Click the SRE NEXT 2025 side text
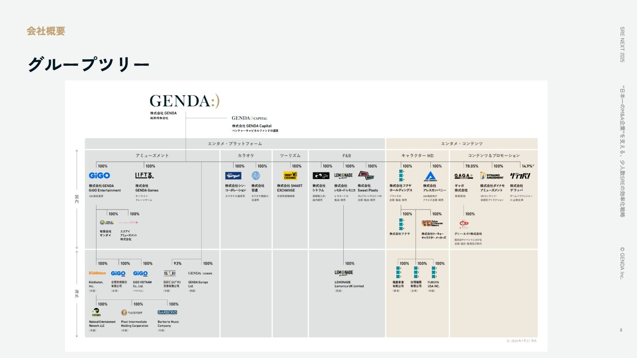637x358 pixels. click(622, 44)
